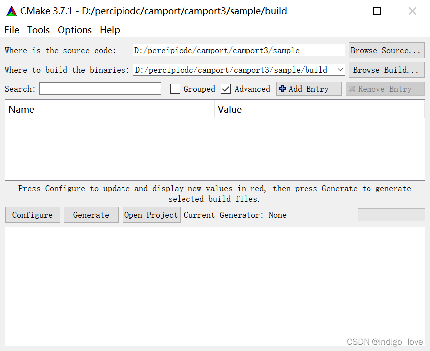
Task: Click the Browse Source button
Action: click(x=386, y=50)
